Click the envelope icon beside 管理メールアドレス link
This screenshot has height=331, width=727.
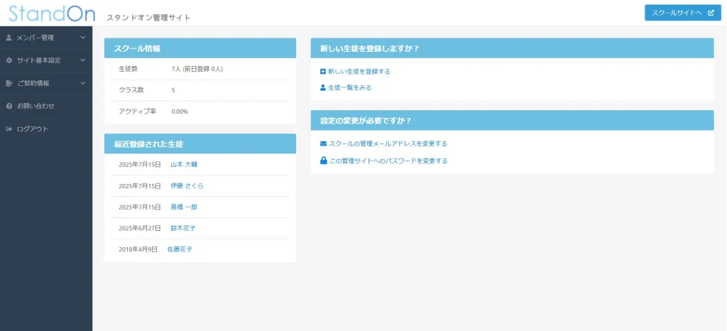tap(324, 143)
